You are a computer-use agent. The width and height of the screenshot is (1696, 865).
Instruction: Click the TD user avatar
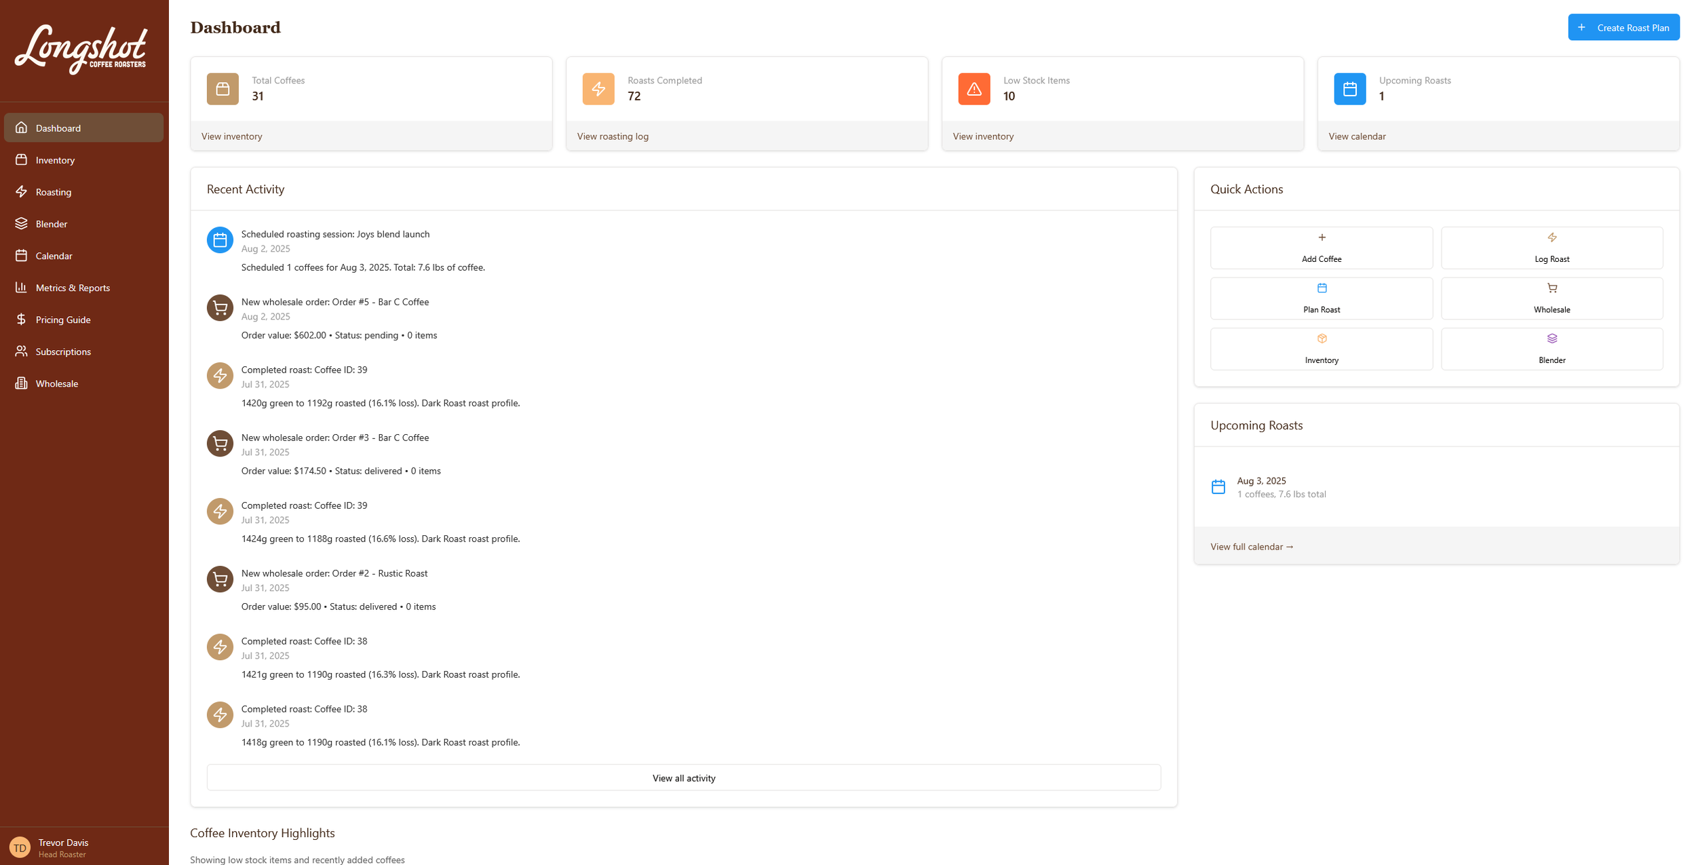(20, 847)
